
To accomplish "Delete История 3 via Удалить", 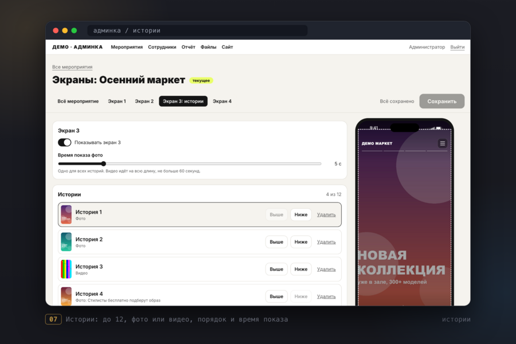I will [326, 269].
